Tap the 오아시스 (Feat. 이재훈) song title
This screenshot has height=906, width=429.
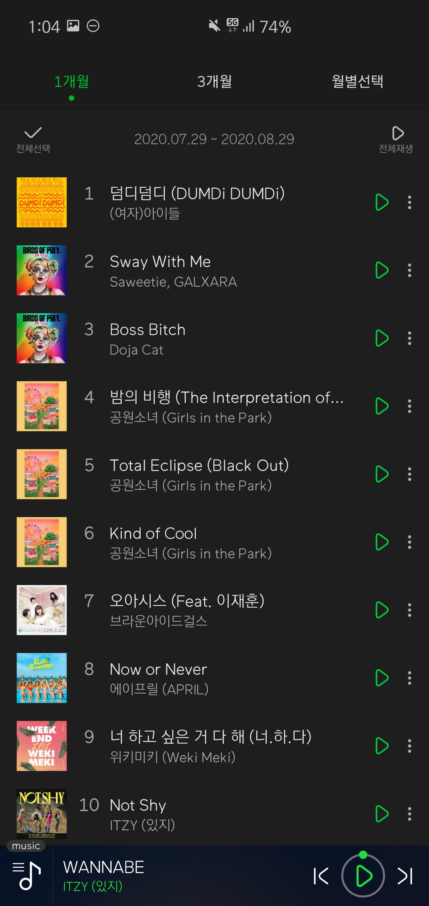(x=187, y=601)
